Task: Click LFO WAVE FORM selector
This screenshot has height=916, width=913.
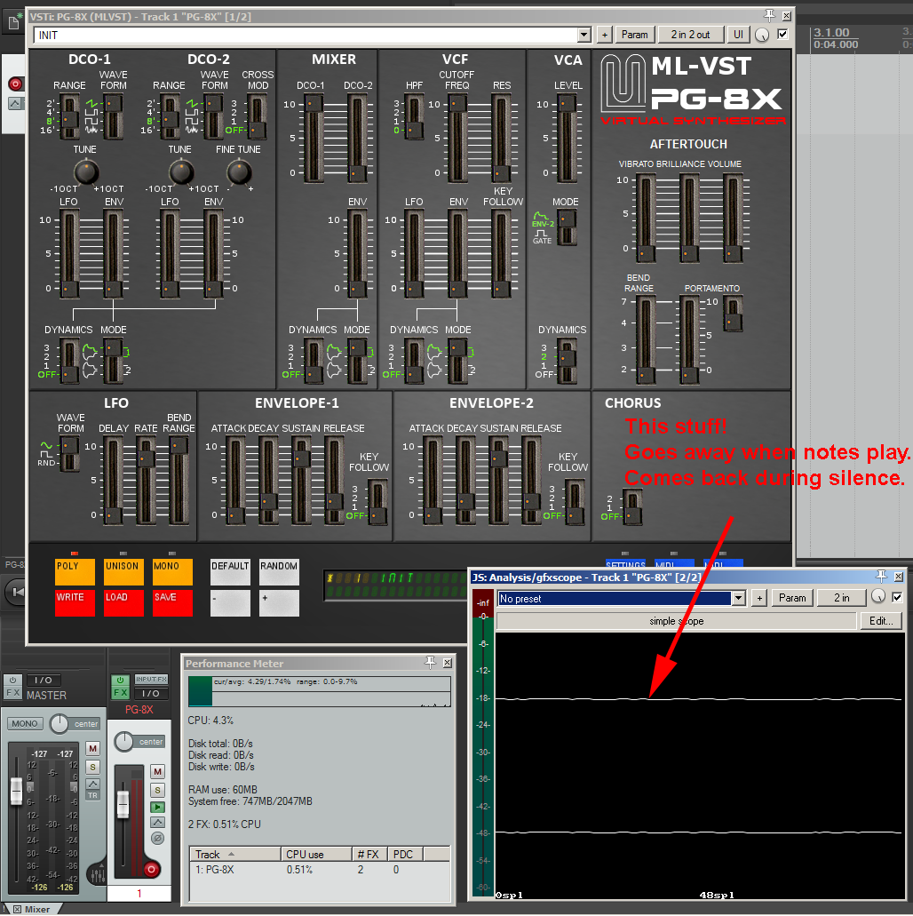Action: [69, 455]
